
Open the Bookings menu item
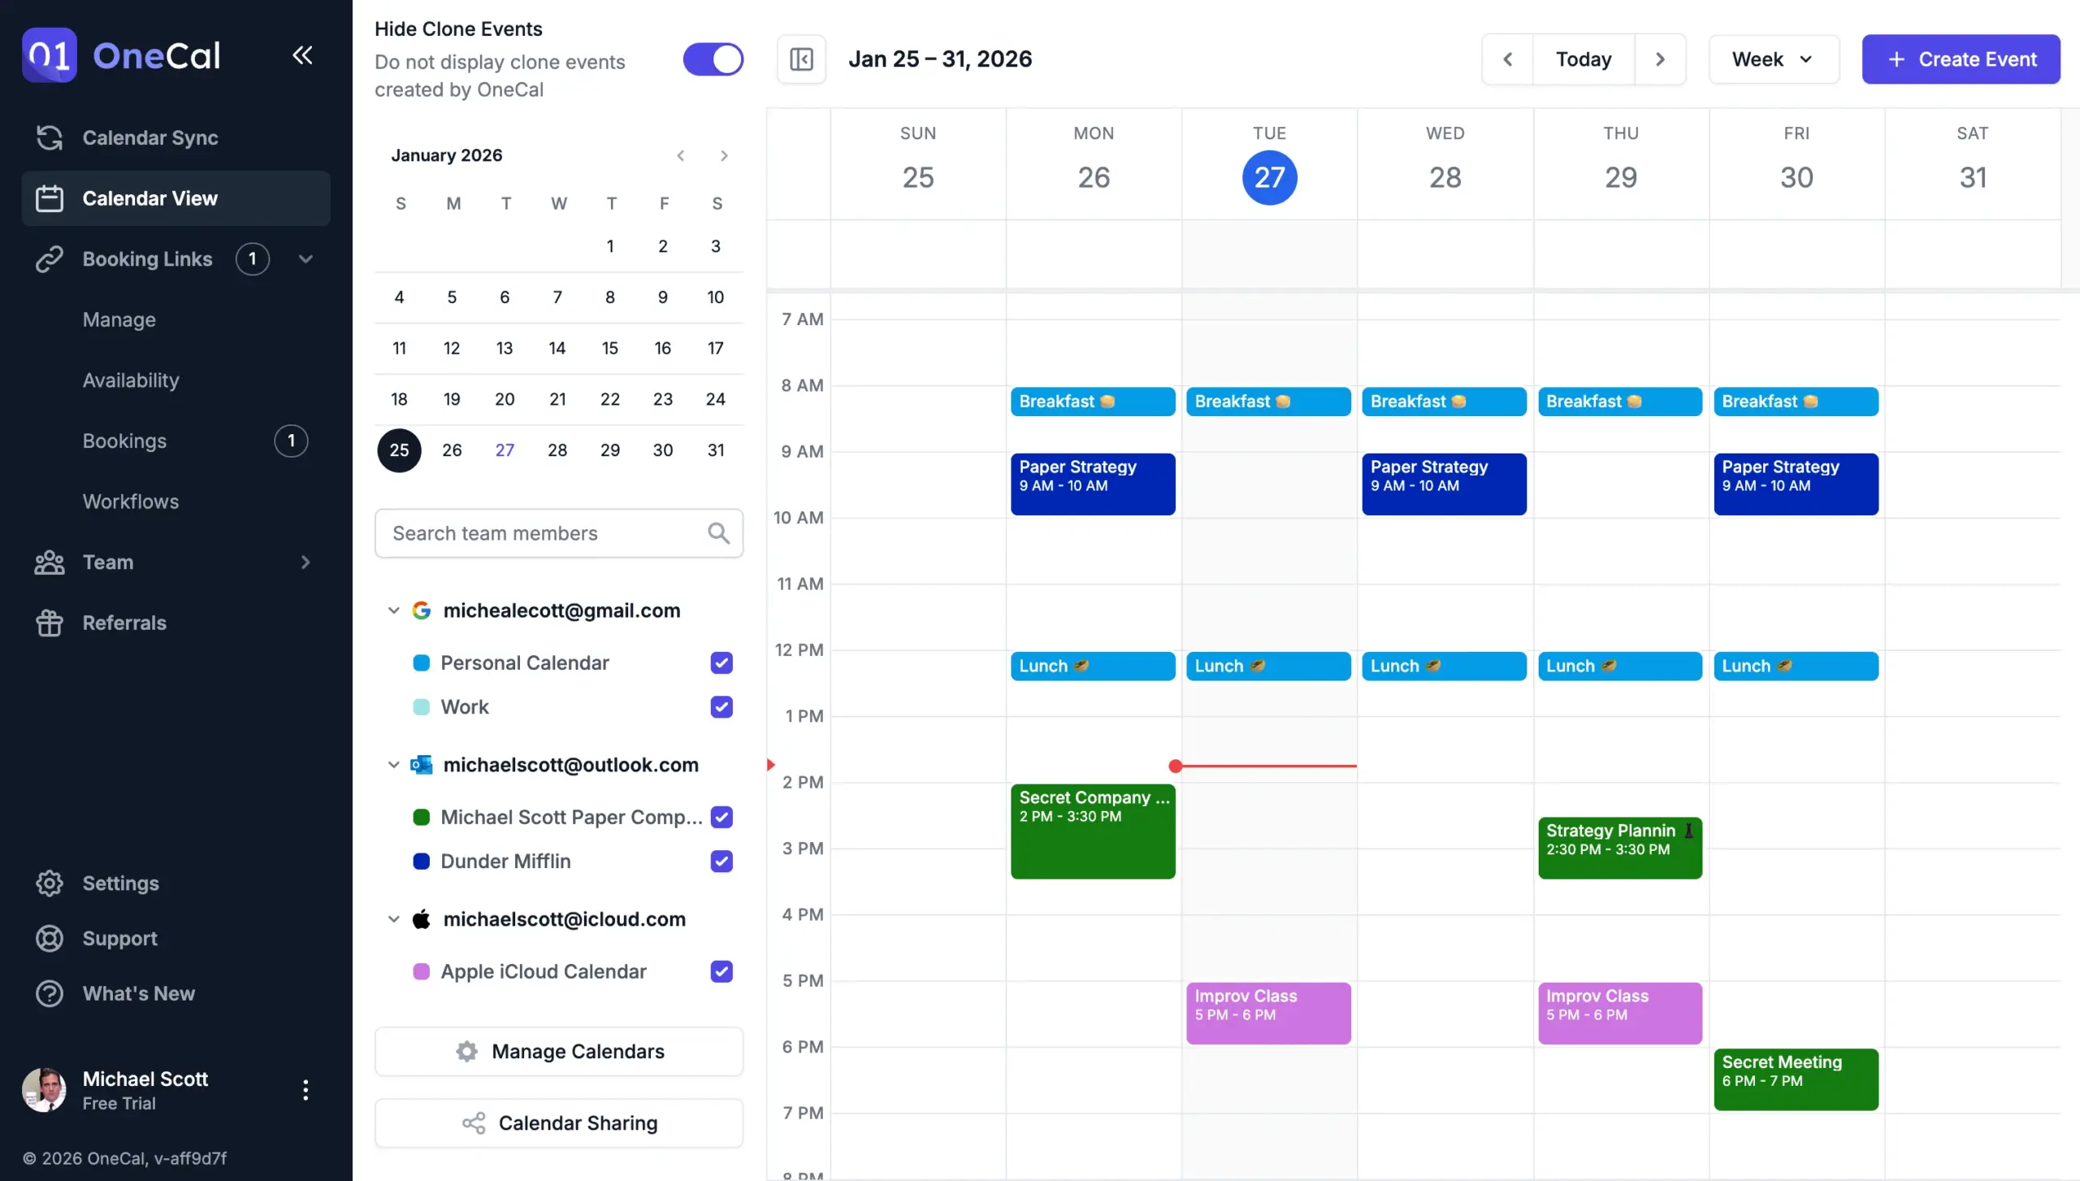pyautogui.click(x=124, y=441)
